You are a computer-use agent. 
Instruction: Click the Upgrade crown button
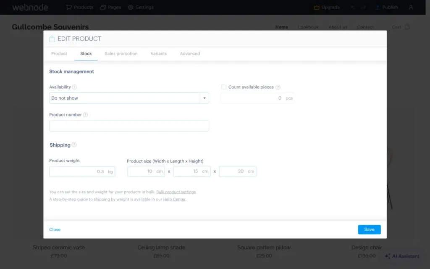[327, 8]
